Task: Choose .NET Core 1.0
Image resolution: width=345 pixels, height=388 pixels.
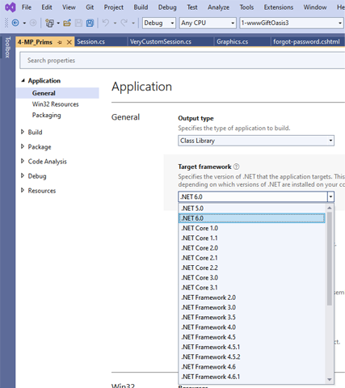Action: tap(252, 228)
